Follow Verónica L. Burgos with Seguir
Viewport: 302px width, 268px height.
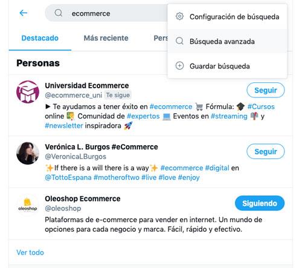(266, 151)
